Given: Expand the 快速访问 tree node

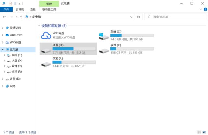Looking at the screenshot, I should pyautogui.click(x=3, y=28).
